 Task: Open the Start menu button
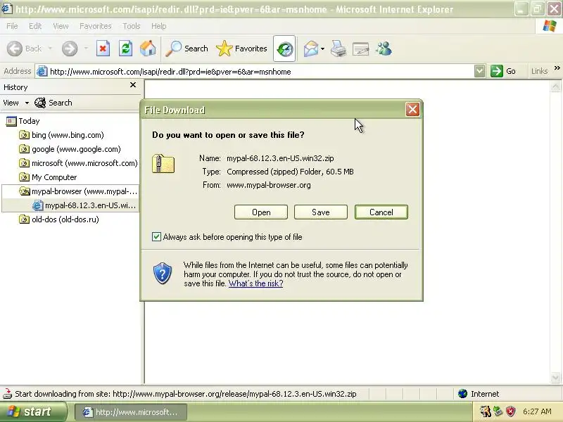(33, 411)
